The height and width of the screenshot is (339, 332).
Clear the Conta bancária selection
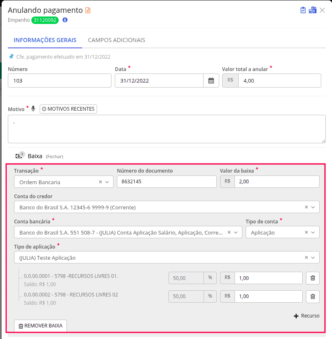229,232
